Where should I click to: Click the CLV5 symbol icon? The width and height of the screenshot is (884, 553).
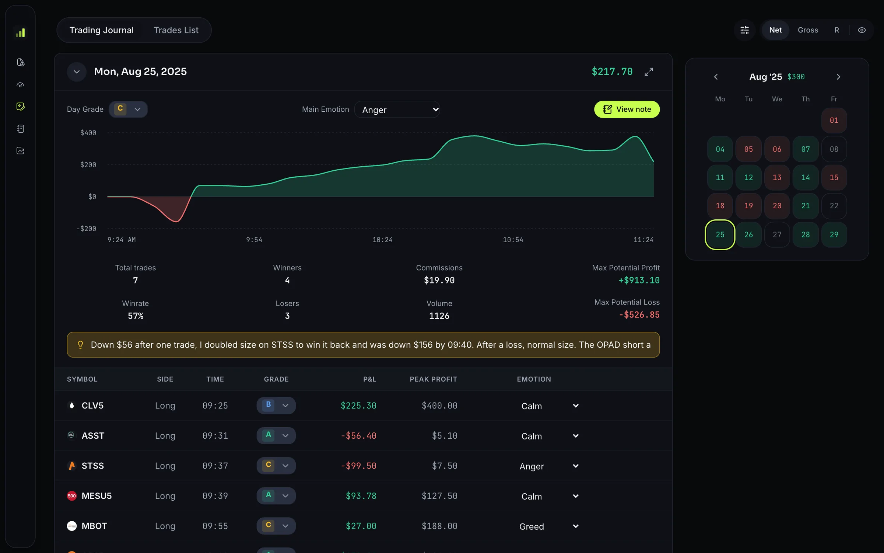click(x=72, y=405)
